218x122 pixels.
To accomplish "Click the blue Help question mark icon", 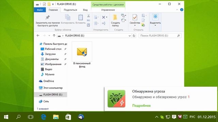I will pyautogui.click(x=182, y=10).
